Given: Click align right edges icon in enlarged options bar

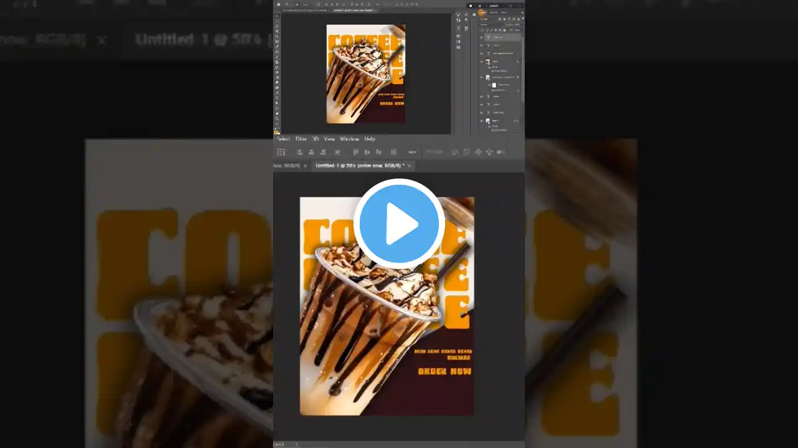Looking at the screenshot, I should click(322, 152).
